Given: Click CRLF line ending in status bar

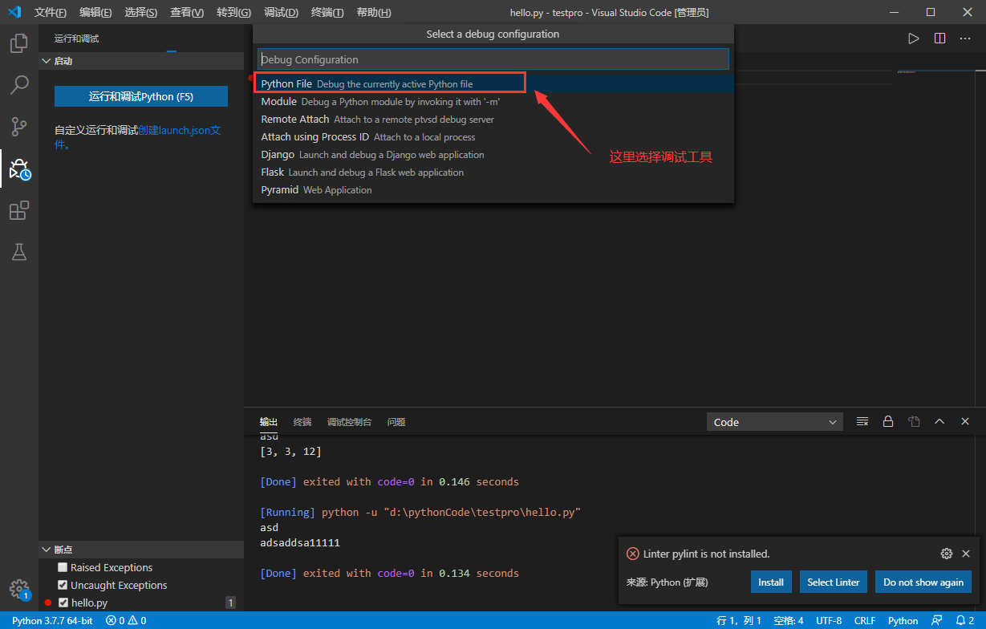Looking at the screenshot, I should 865,621.
